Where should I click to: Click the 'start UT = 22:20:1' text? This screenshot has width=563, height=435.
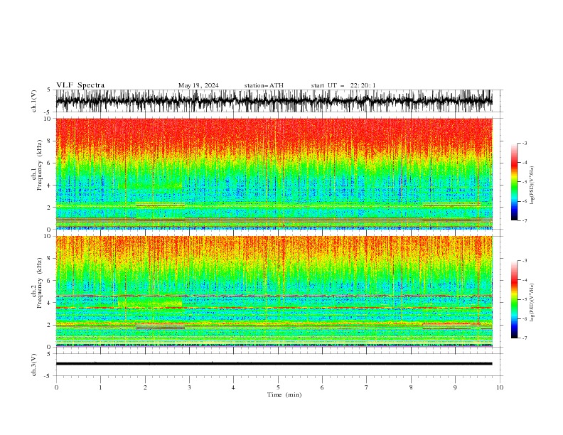[x=343, y=85]
